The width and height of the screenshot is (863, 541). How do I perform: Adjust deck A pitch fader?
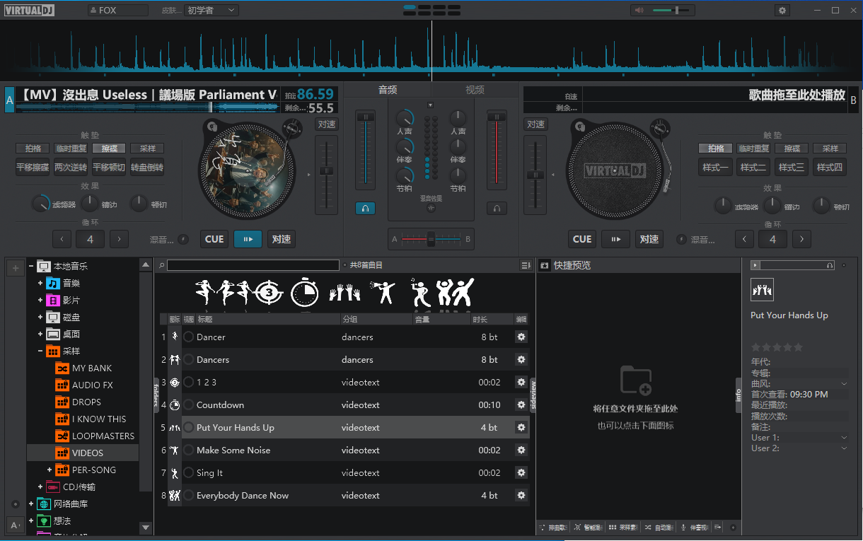pos(326,171)
